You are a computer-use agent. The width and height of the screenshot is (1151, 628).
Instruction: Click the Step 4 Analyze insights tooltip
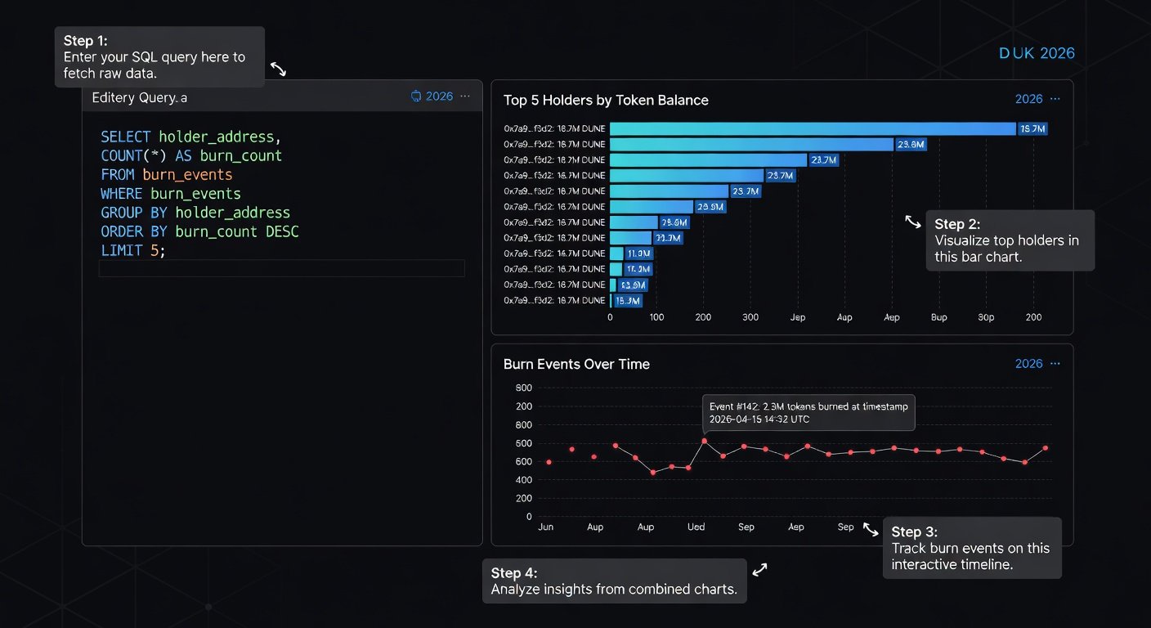[614, 581]
